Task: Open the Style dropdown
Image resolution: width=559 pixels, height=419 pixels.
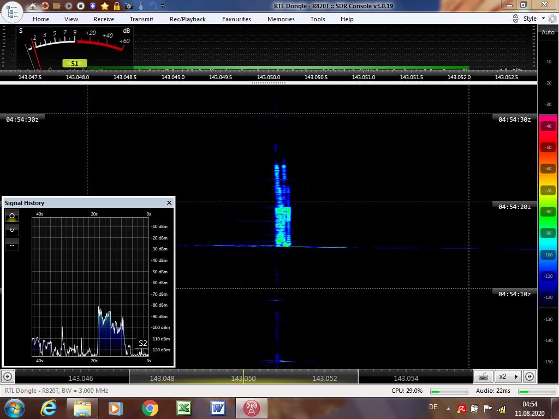Action: [x=534, y=19]
